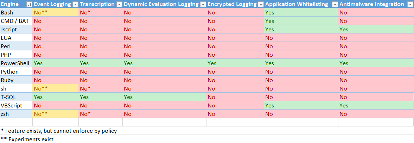Screen dimensions: 414x143
Task: Select sh Event Logging No** cell
Action: (56, 88)
